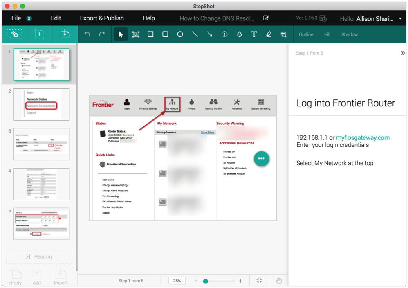Select step 1 thumbnail

(x=42, y=64)
